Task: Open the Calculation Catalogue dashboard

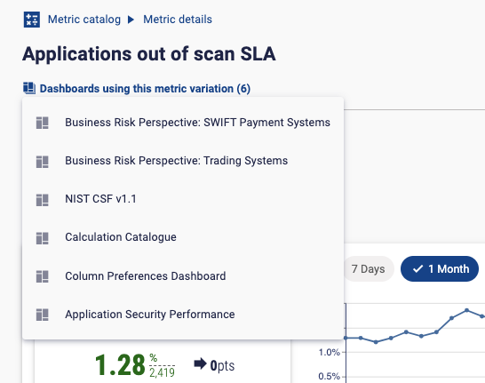Action: pyautogui.click(x=183, y=237)
